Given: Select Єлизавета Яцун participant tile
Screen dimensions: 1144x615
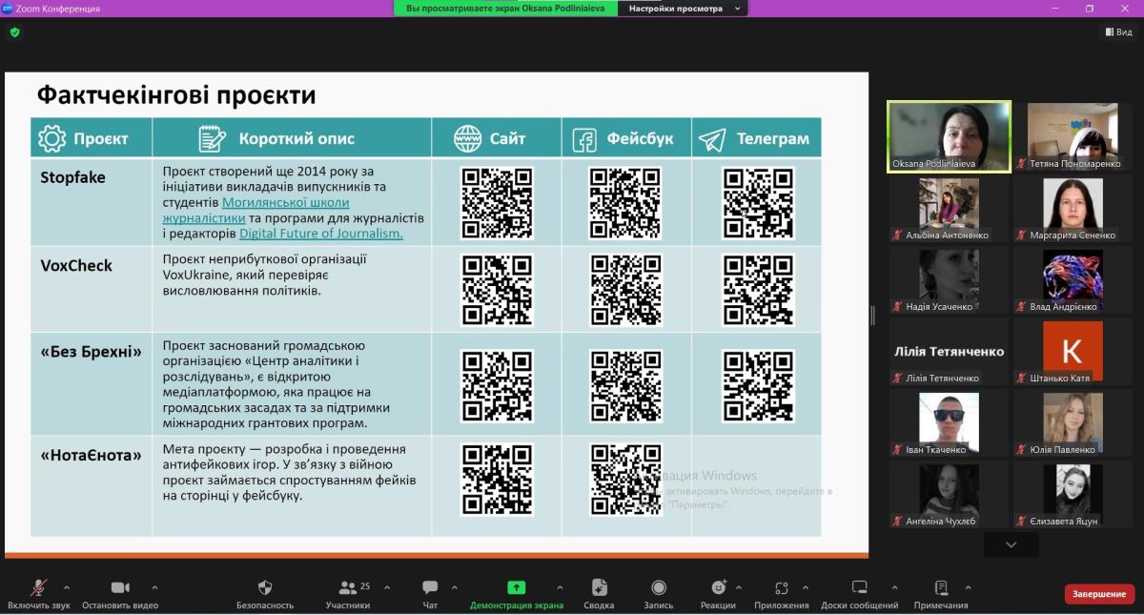Looking at the screenshot, I should [x=1072, y=495].
